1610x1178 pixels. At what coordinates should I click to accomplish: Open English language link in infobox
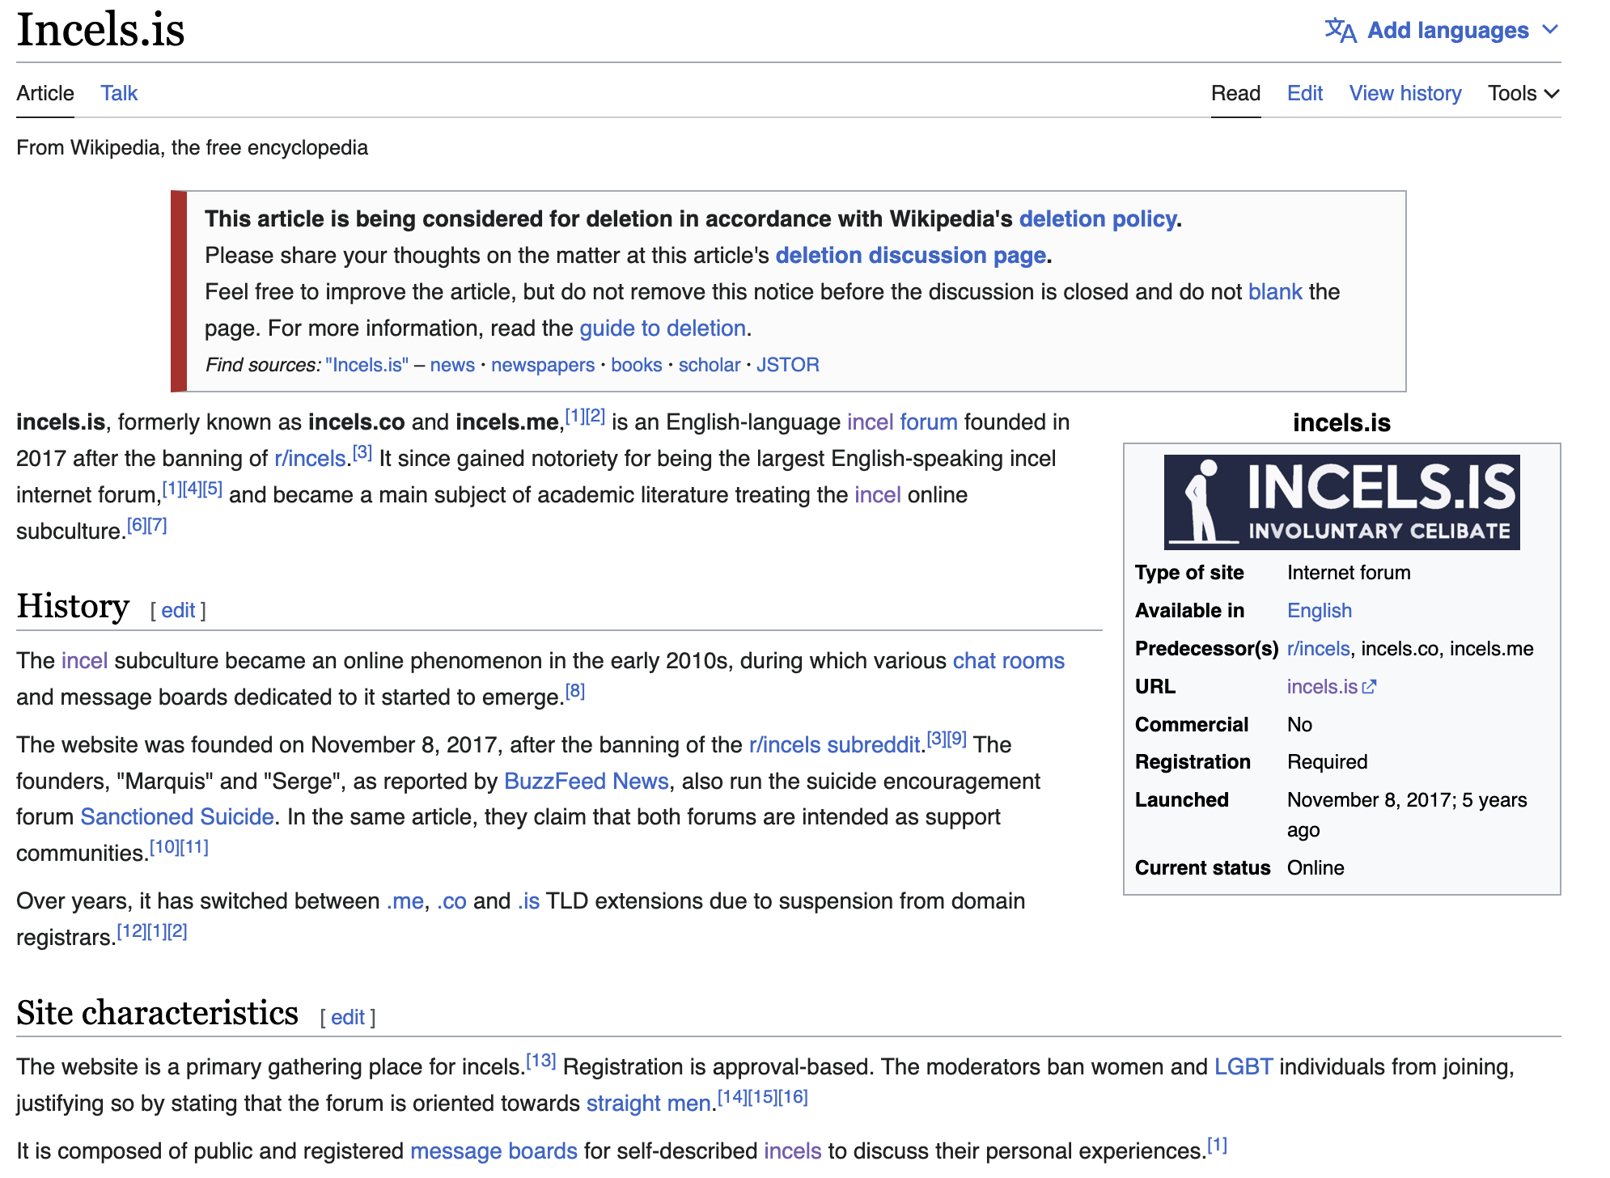[x=1319, y=610]
